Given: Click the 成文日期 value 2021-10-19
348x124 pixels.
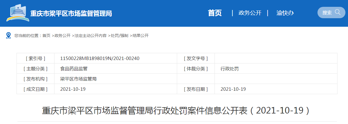Looking at the screenshot, I should [x=73, y=89].
